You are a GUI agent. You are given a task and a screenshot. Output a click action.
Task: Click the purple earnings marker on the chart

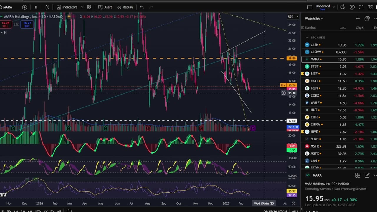click(253, 128)
